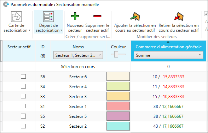Click the Carte de sectorisation map icon
This screenshot has height=133, width=208.
pyautogui.click(x=16, y=17)
